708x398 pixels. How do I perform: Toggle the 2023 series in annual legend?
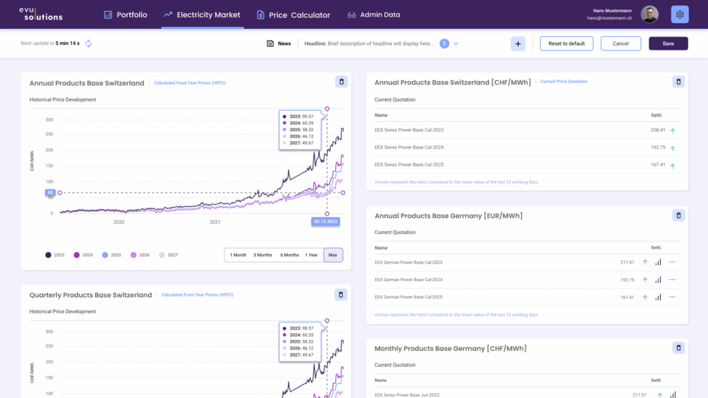[x=55, y=255]
